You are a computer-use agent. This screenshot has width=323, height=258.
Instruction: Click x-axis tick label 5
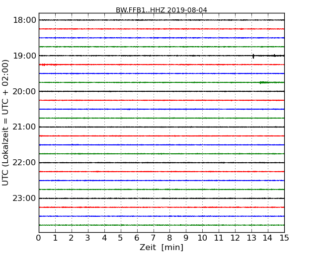coord(121,238)
